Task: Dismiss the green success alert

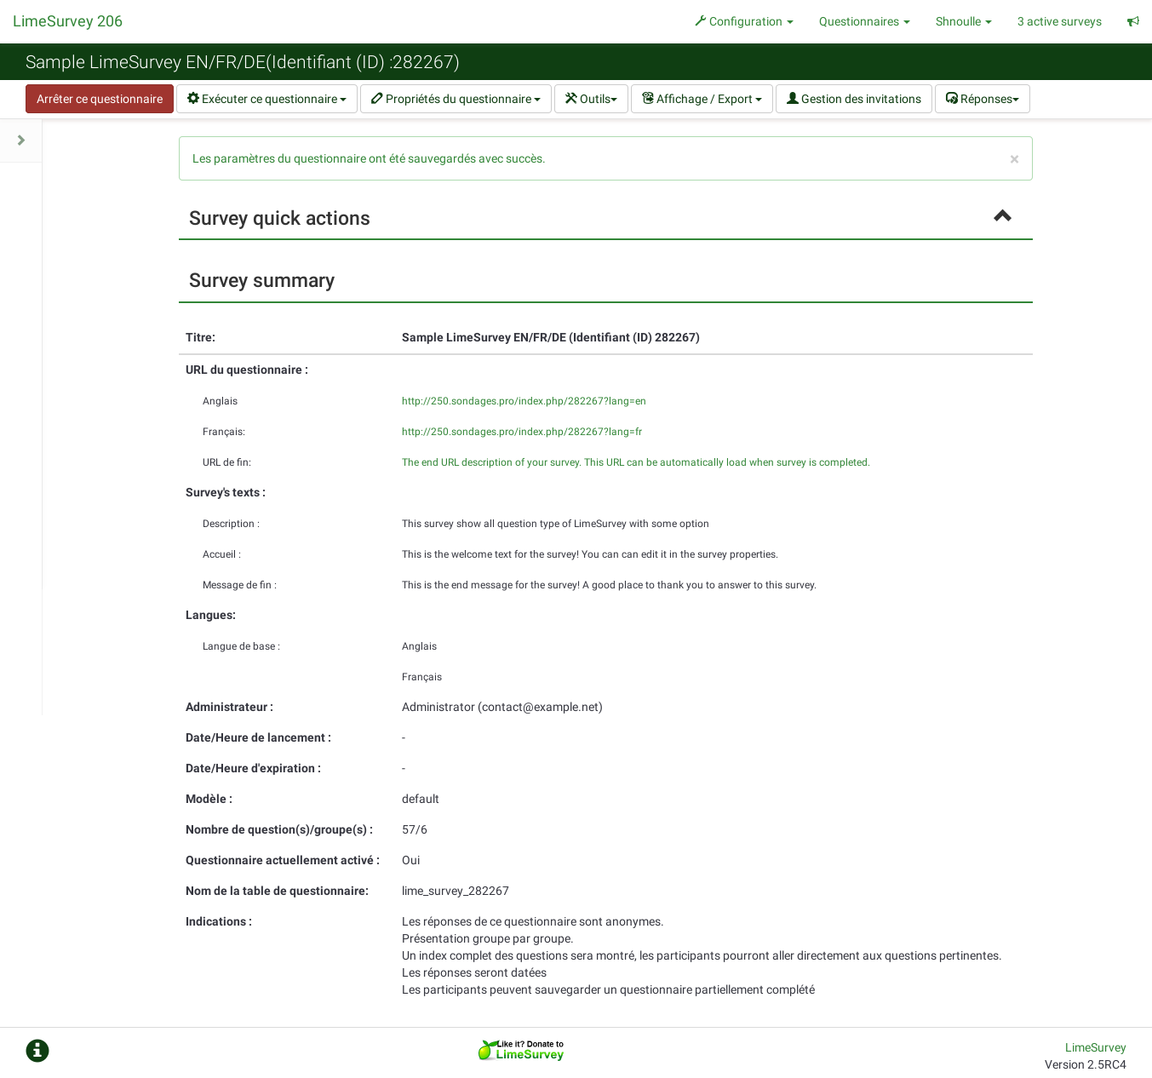Action: click(x=1014, y=159)
